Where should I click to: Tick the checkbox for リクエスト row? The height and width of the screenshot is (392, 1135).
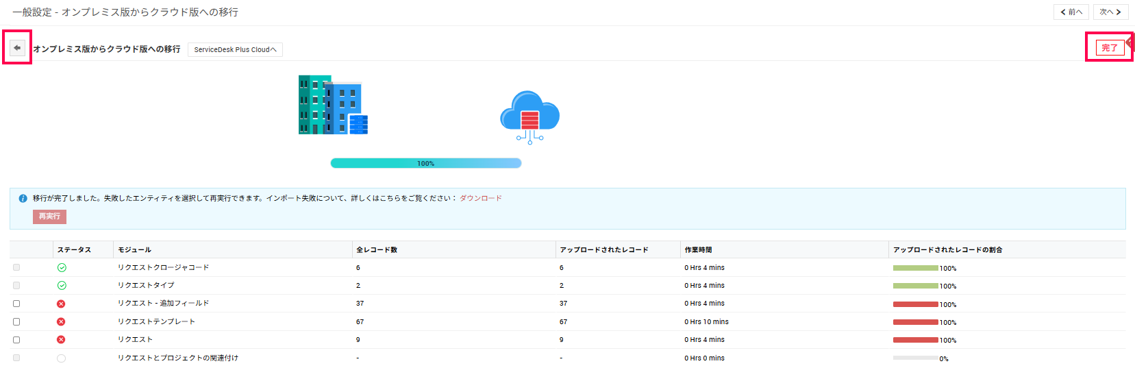click(16, 340)
